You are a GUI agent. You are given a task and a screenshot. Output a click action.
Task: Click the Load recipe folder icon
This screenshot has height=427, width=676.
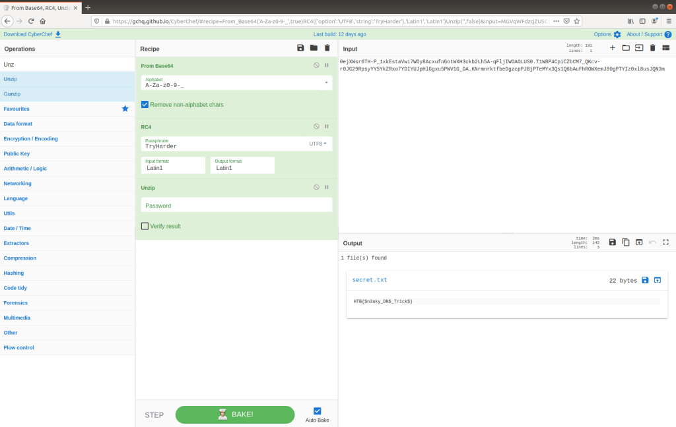coord(314,48)
